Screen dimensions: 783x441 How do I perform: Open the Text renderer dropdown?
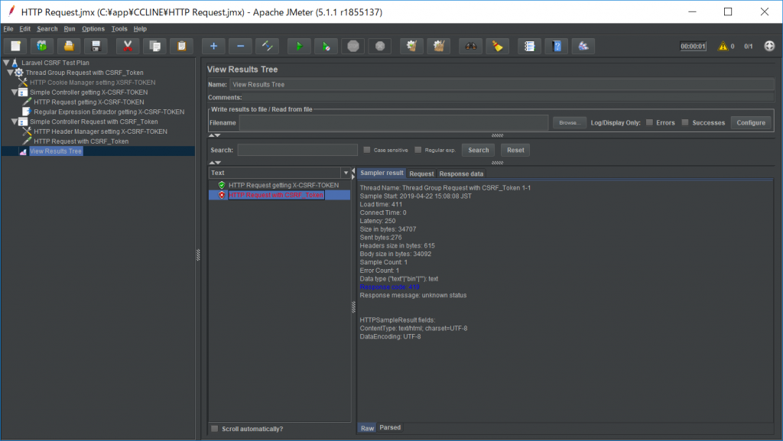pos(346,173)
